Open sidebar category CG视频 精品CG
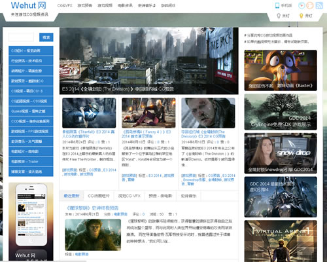This screenshot has height=262, width=327. (x=31, y=91)
